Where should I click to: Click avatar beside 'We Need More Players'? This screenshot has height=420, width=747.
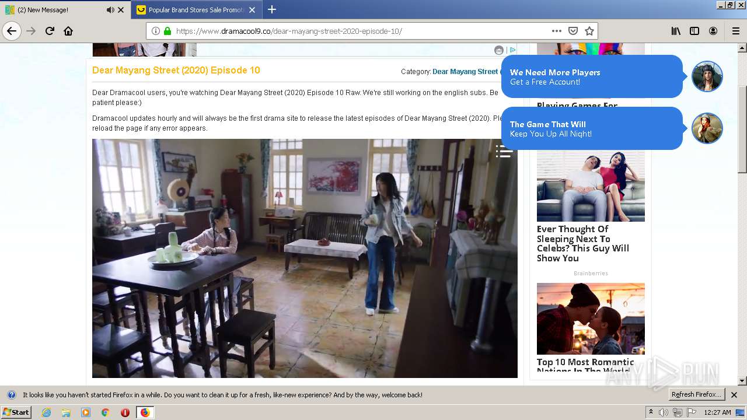[707, 76]
